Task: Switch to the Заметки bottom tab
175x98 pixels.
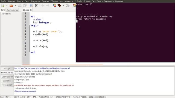Action: click(7, 81)
